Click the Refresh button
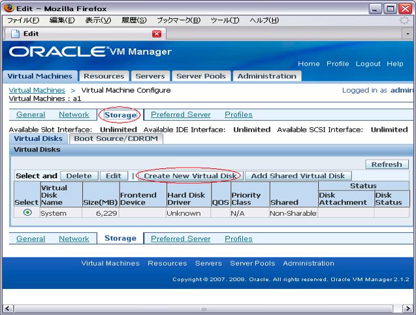 click(x=387, y=164)
